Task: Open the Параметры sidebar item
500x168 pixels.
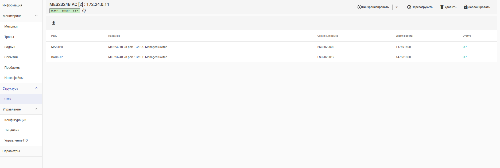Action: [x=21, y=151]
